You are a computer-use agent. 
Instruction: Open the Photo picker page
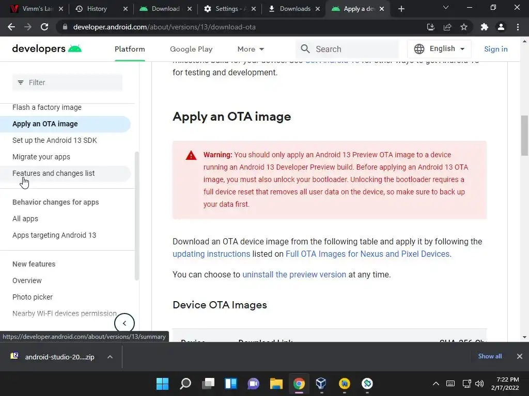[x=33, y=298]
